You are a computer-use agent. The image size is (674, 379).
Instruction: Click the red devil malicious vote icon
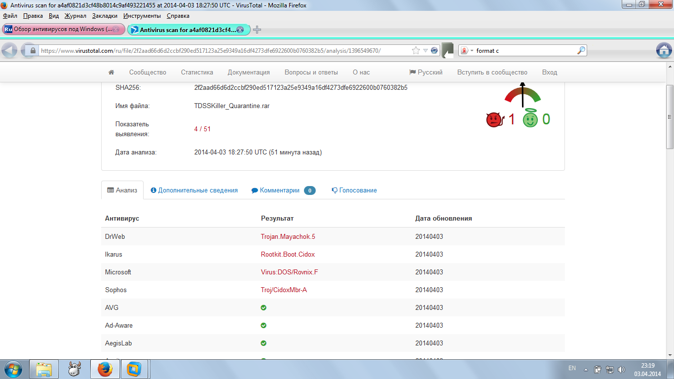[494, 119]
